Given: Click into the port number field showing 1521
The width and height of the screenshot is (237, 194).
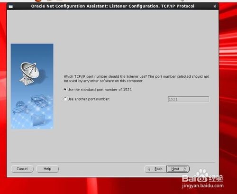Looking at the screenshot, I should click(188, 99).
